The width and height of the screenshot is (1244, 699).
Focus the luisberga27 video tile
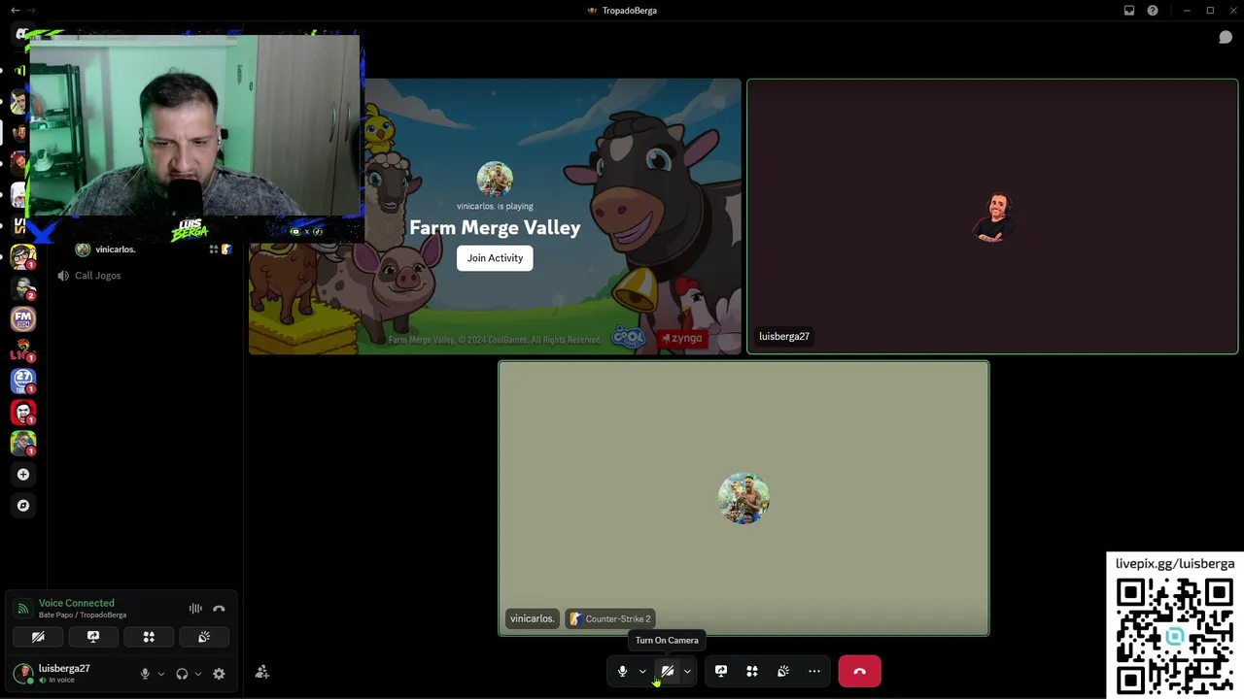coord(992,216)
